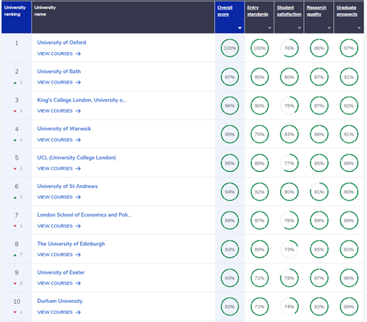Open University of Bath link

59,72
